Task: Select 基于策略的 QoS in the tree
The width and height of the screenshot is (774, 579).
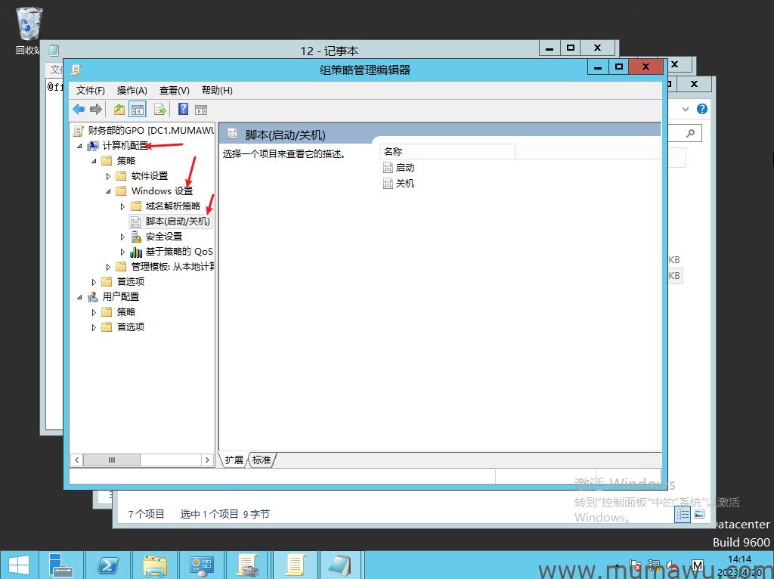Action: coord(179,252)
